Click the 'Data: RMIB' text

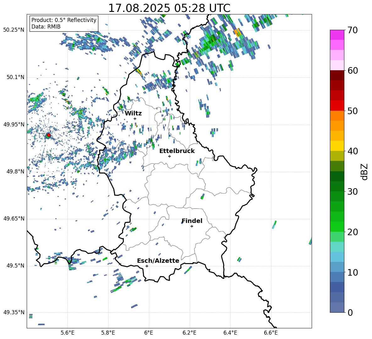point(46,27)
